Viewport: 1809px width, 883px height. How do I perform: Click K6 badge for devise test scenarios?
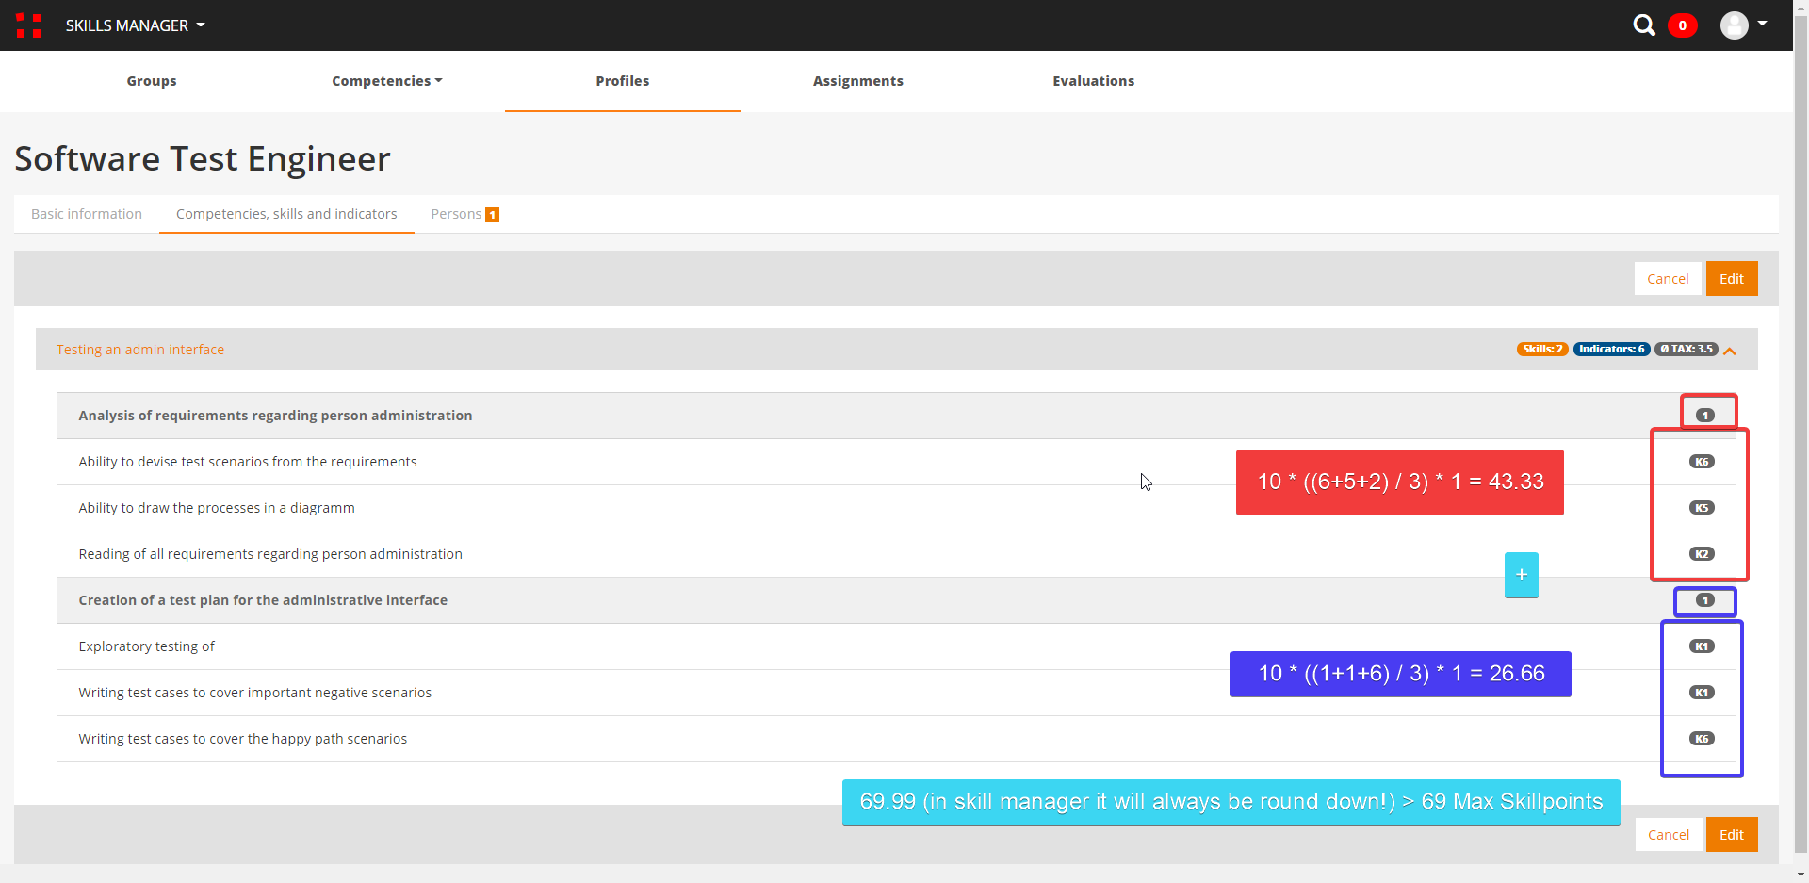click(1702, 462)
